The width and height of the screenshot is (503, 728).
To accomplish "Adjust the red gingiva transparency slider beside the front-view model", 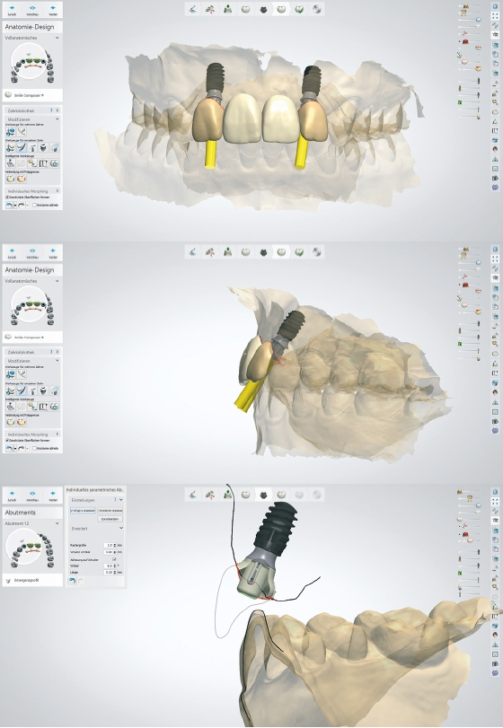I will pyautogui.click(x=471, y=42).
